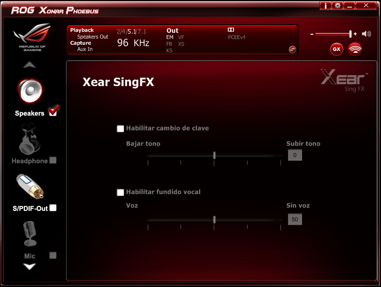Click the vocal value field showing 50
This screenshot has height=287, width=381.
(x=295, y=219)
